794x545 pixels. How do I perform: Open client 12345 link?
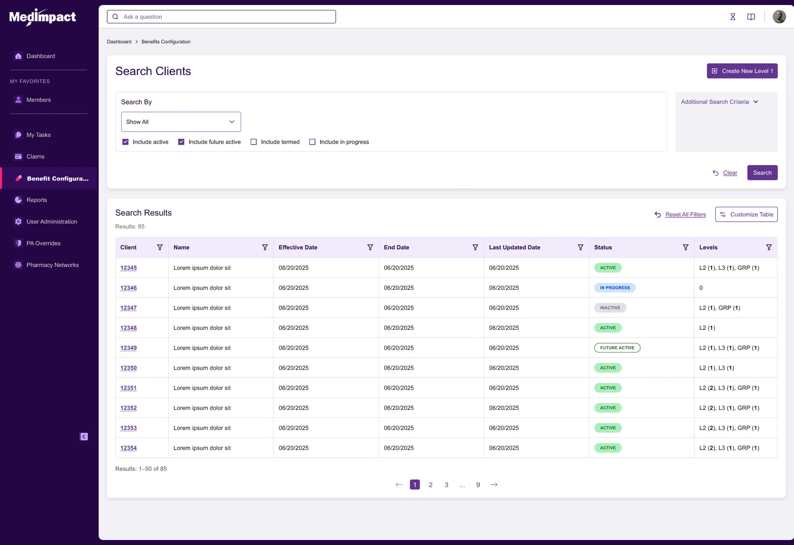pyautogui.click(x=129, y=268)
